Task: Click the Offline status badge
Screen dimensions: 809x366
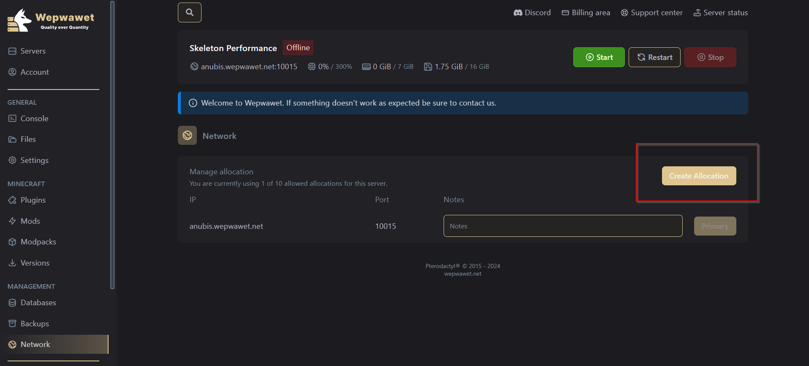Action: 298,48
